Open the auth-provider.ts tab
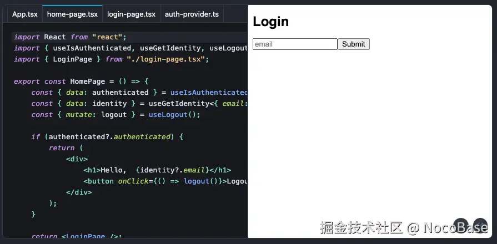 tap(192, 14)
